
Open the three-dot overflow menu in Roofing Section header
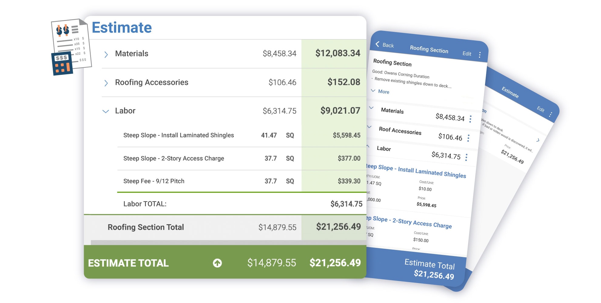[x=480, y=55]
